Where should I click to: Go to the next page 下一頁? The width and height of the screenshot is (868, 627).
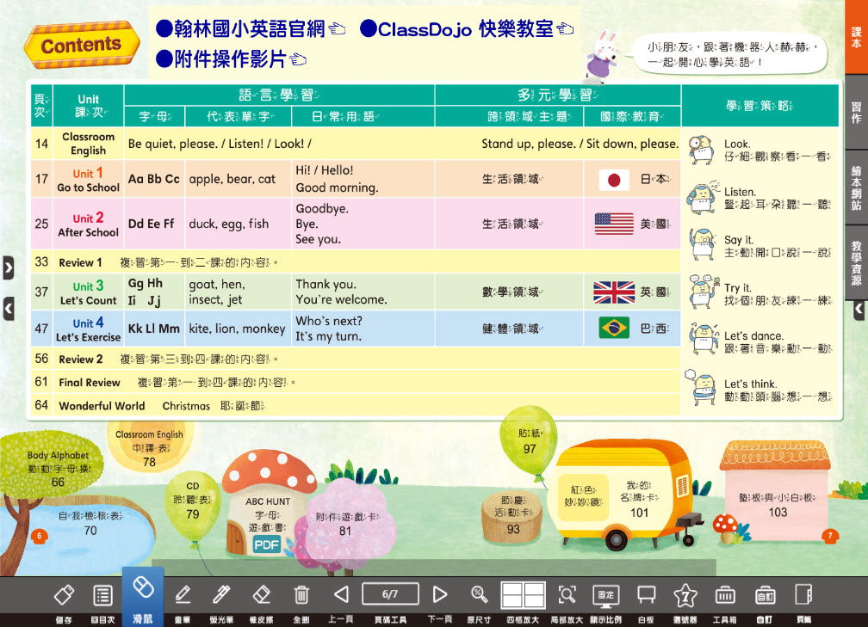pos(440,594)
